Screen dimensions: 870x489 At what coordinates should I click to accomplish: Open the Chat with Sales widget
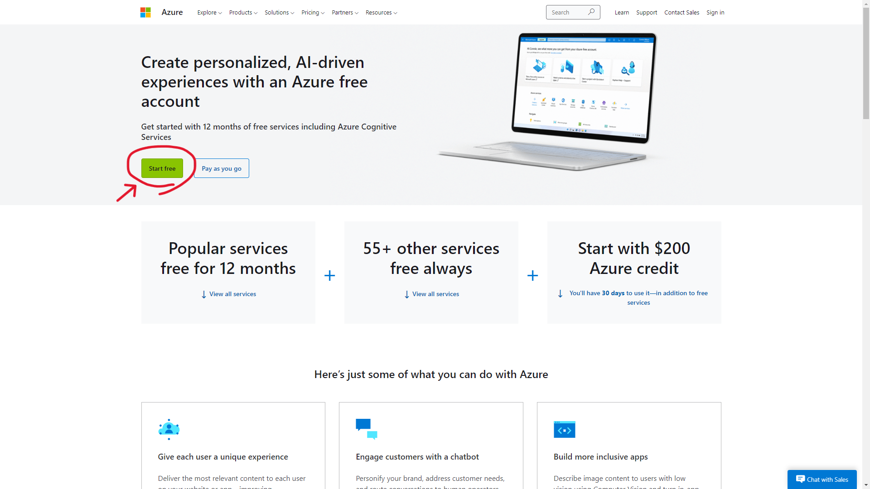822,479
